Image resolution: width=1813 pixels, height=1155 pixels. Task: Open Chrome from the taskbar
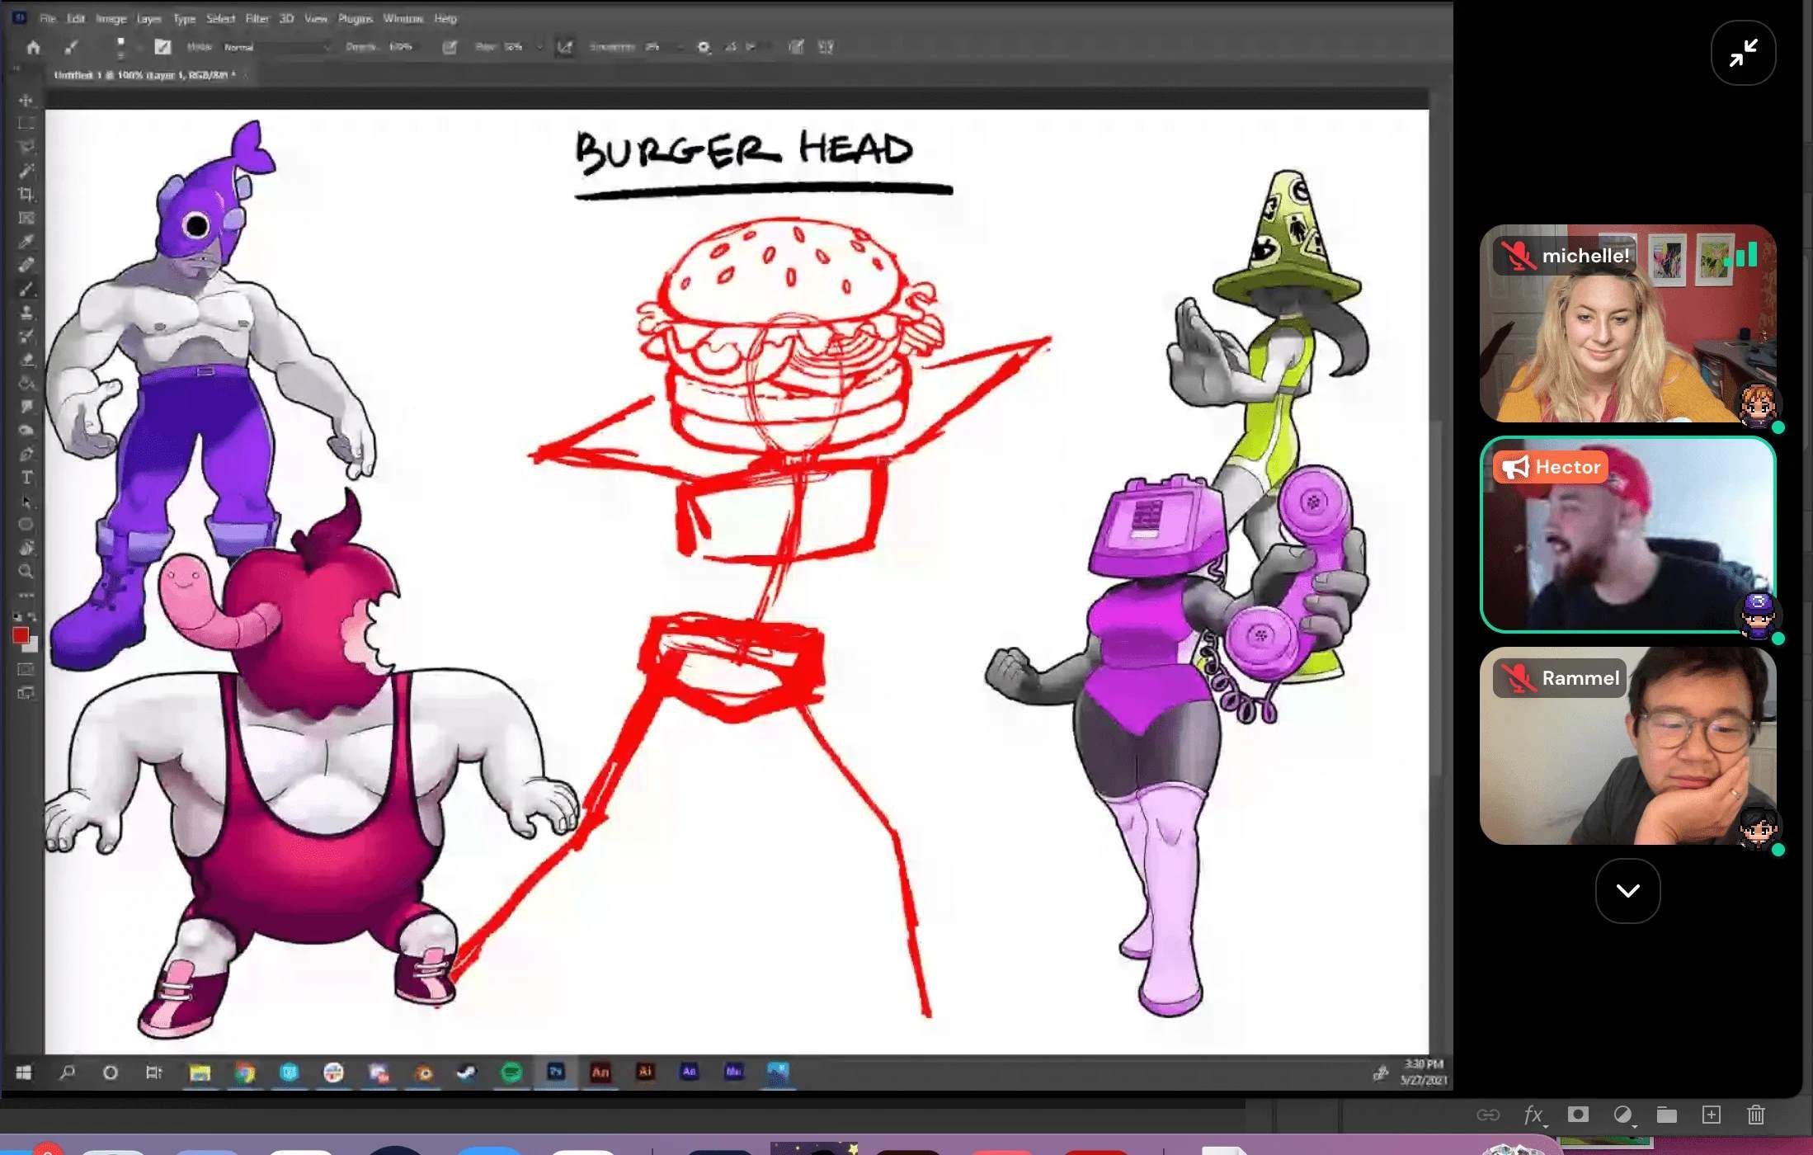click(x=244, y=1072)
